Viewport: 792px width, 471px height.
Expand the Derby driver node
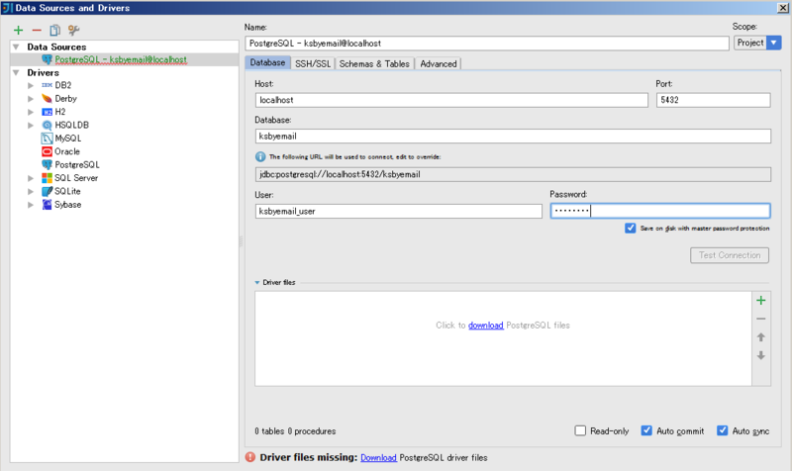[x=31, y=98]
